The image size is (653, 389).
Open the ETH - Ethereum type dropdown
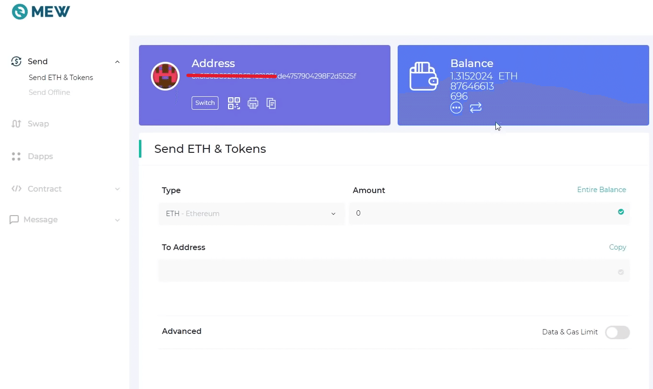251,214
